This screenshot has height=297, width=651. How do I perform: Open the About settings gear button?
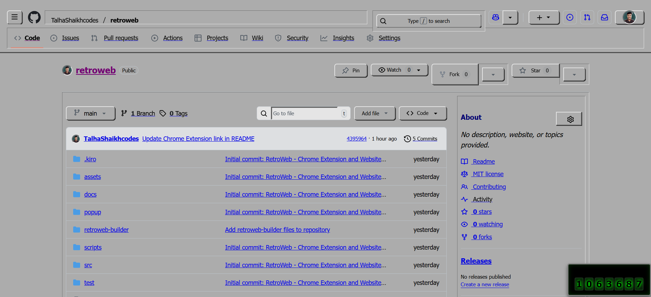569,119
